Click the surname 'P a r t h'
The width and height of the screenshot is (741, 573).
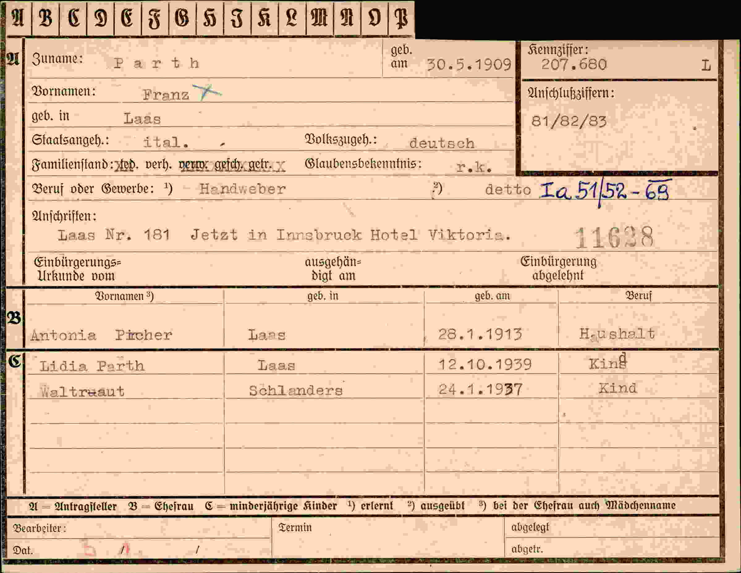click(x=156, y=63)
